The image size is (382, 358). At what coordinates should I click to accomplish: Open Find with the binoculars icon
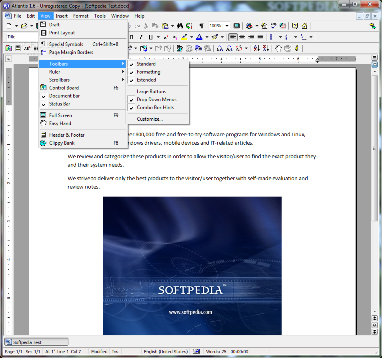(x=180, y=26)
